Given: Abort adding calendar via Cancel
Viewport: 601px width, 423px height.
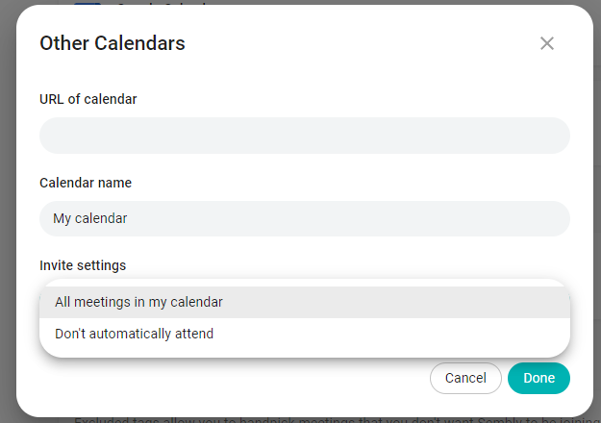Looking at the screenshot, I should (465, 378).
